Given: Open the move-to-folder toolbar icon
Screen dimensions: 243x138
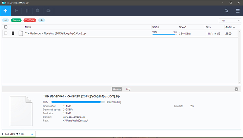Looking at the screenshot, I should 48,11.
